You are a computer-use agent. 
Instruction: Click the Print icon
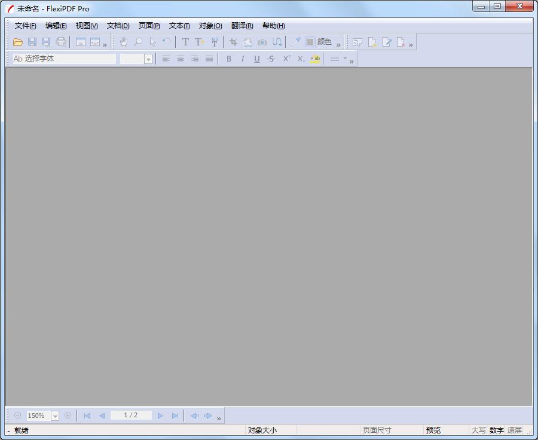pyautogui.click(x=61, y=42)
